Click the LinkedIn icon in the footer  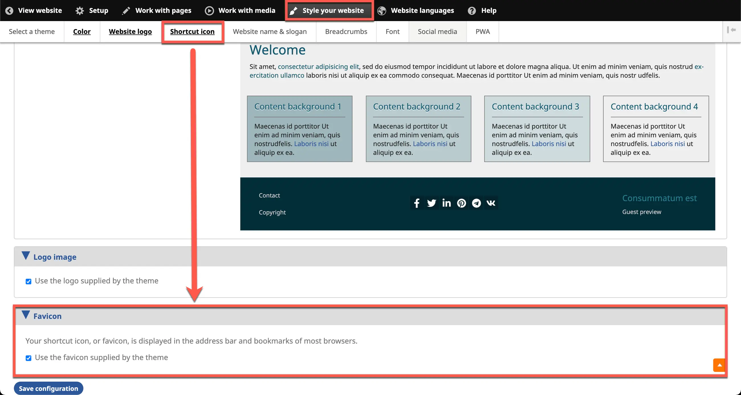446,203
